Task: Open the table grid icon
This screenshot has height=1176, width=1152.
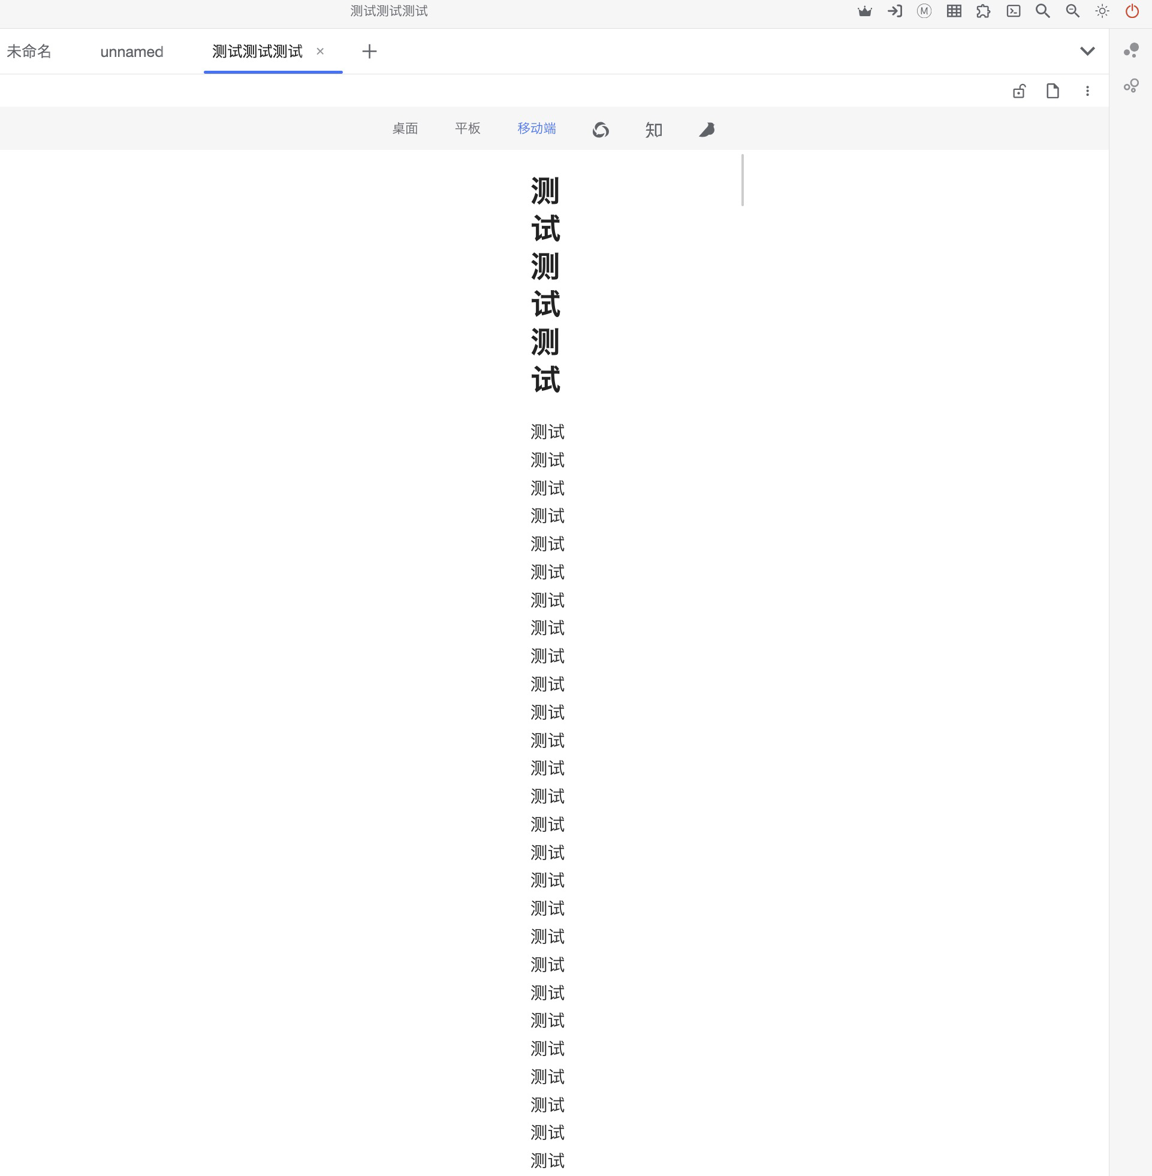Action: [954, 11]
